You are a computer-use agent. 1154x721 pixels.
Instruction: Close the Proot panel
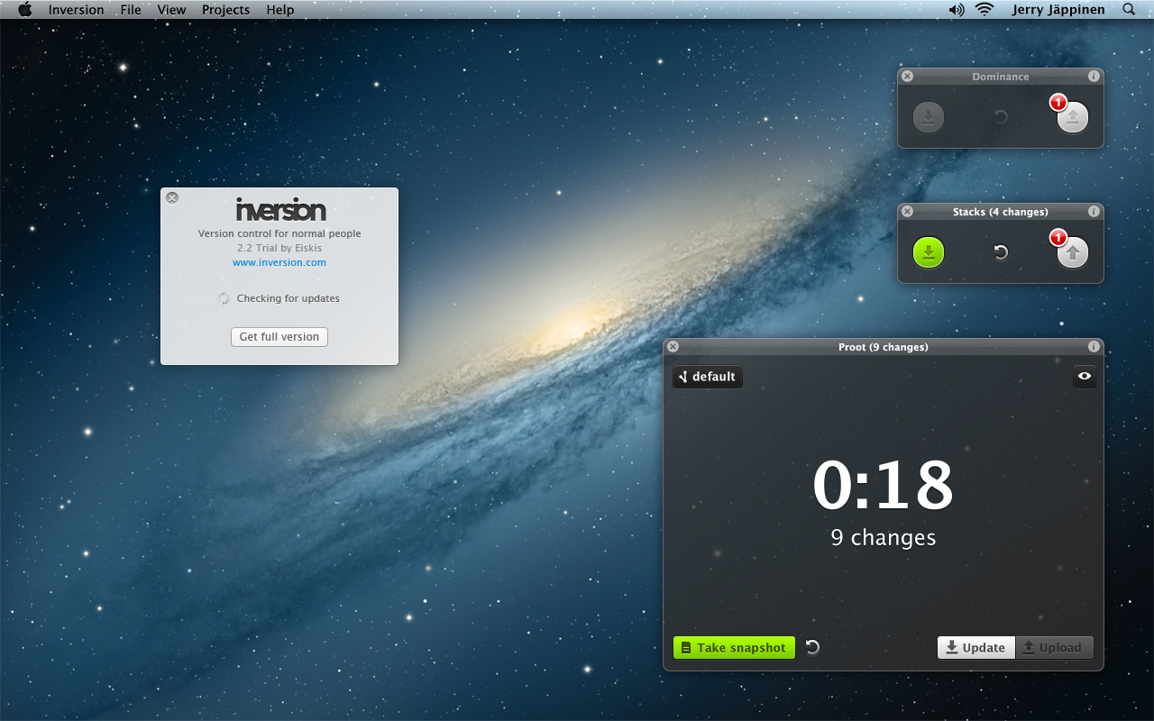673,347
